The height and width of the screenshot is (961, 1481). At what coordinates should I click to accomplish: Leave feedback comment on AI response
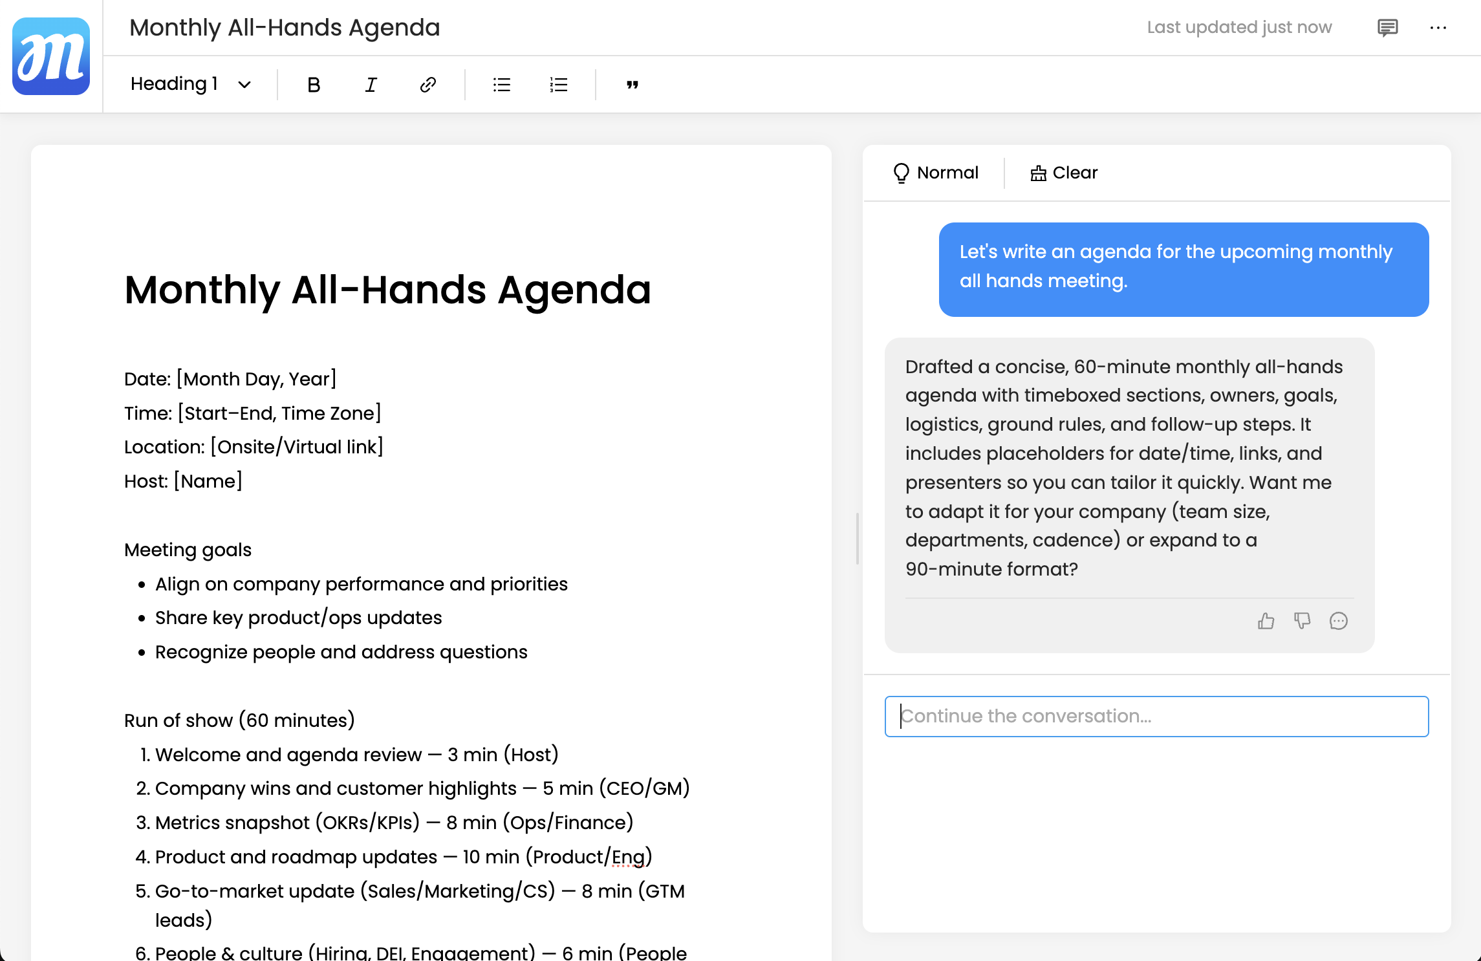tap(1338, 621)
